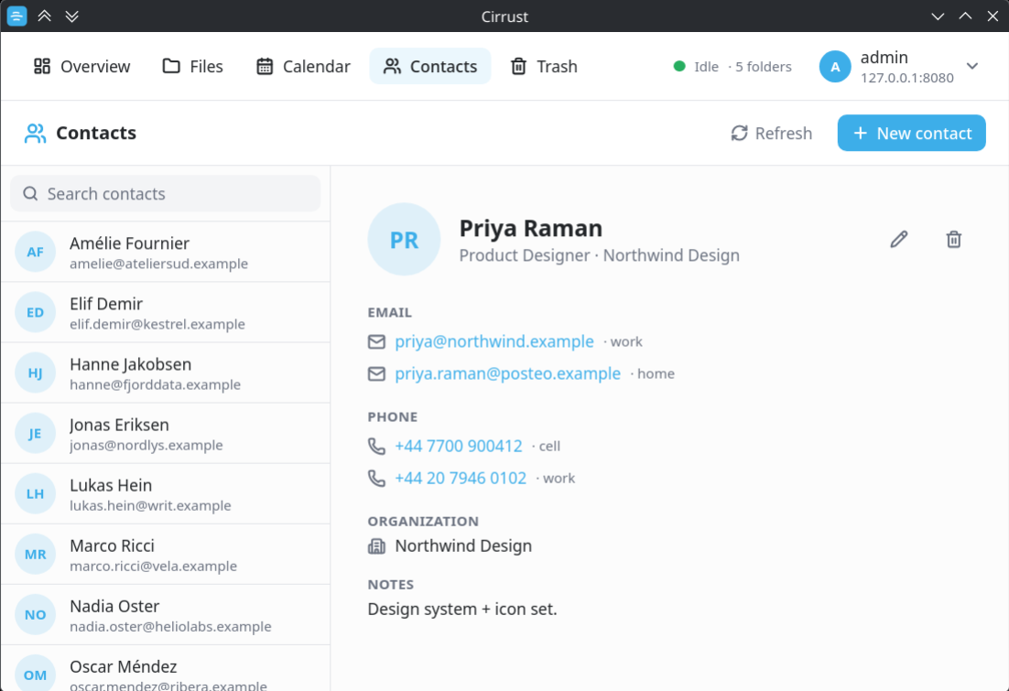Open the Overview tab
The width and height of the screenshot is (1009, 691).
click(81, 66)
